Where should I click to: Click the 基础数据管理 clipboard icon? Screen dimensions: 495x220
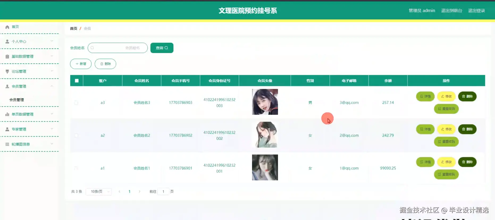pyautogui.click(x=7, y=56)
